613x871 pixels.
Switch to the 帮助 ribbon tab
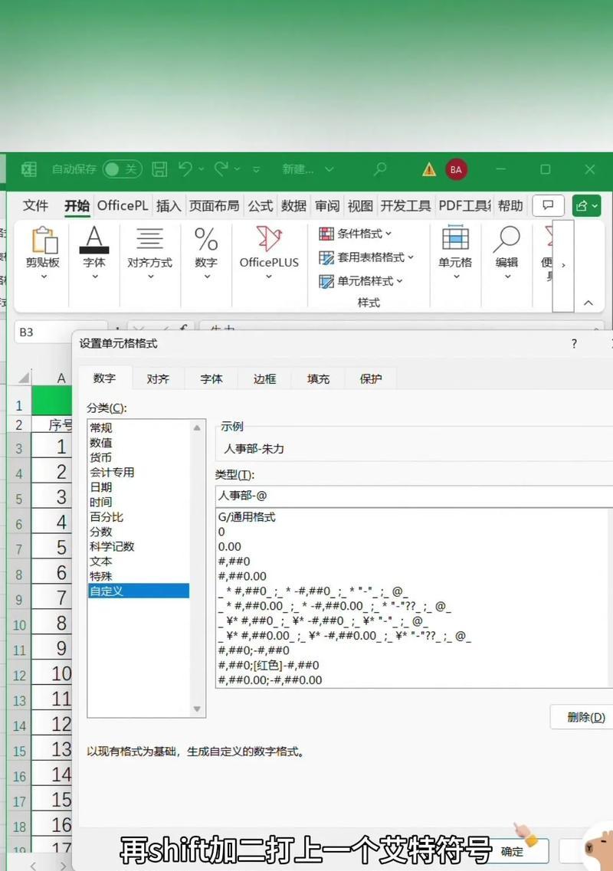(510, 205)
